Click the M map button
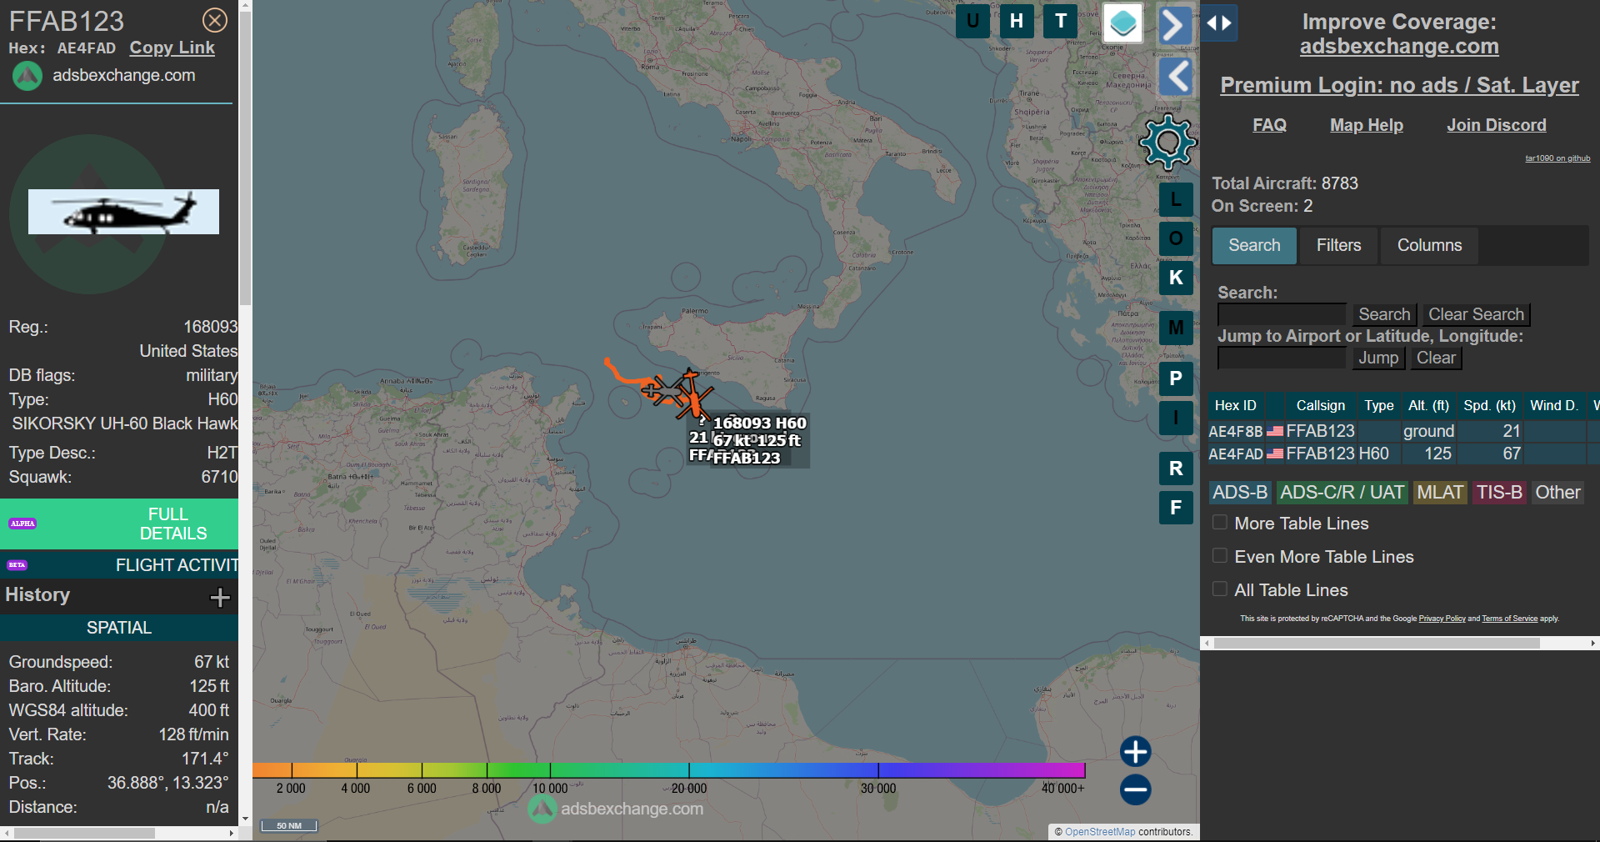Image resolution: width=1600 pixels, height=842 pixels. [x=1176, y=328]
